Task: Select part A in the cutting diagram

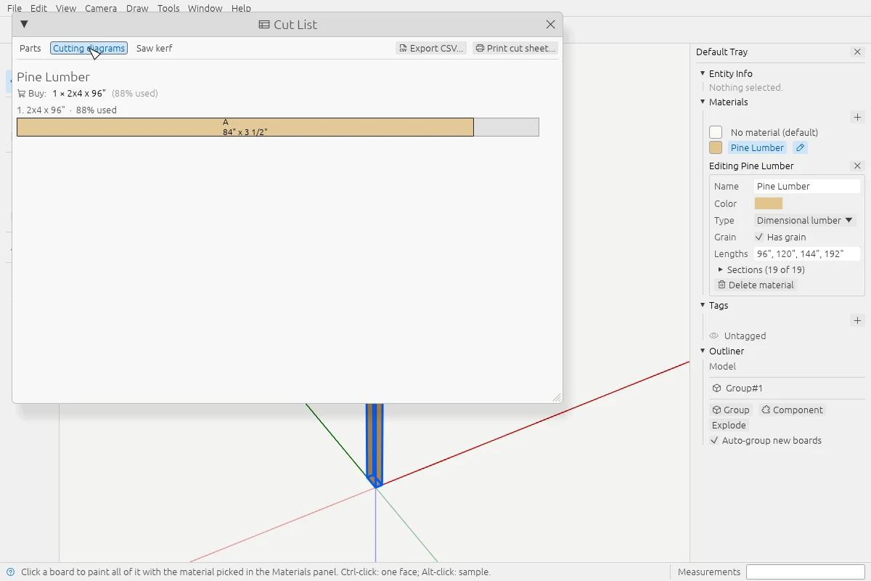Action: (x=245, y=127)
